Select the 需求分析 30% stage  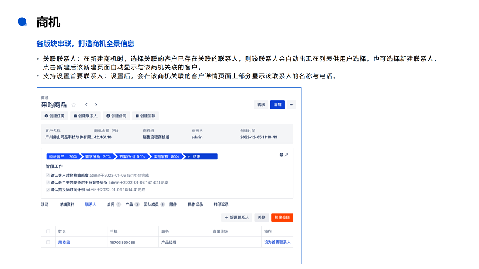(x=98, y=156)
